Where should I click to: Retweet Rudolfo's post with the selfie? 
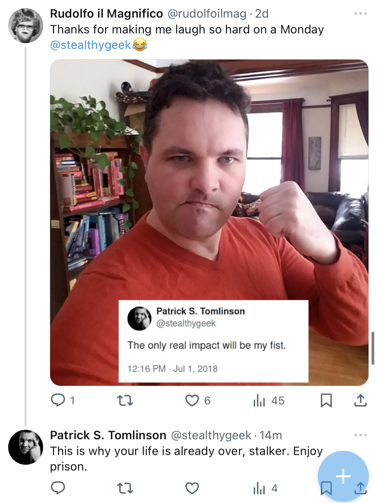pos(125,400)
